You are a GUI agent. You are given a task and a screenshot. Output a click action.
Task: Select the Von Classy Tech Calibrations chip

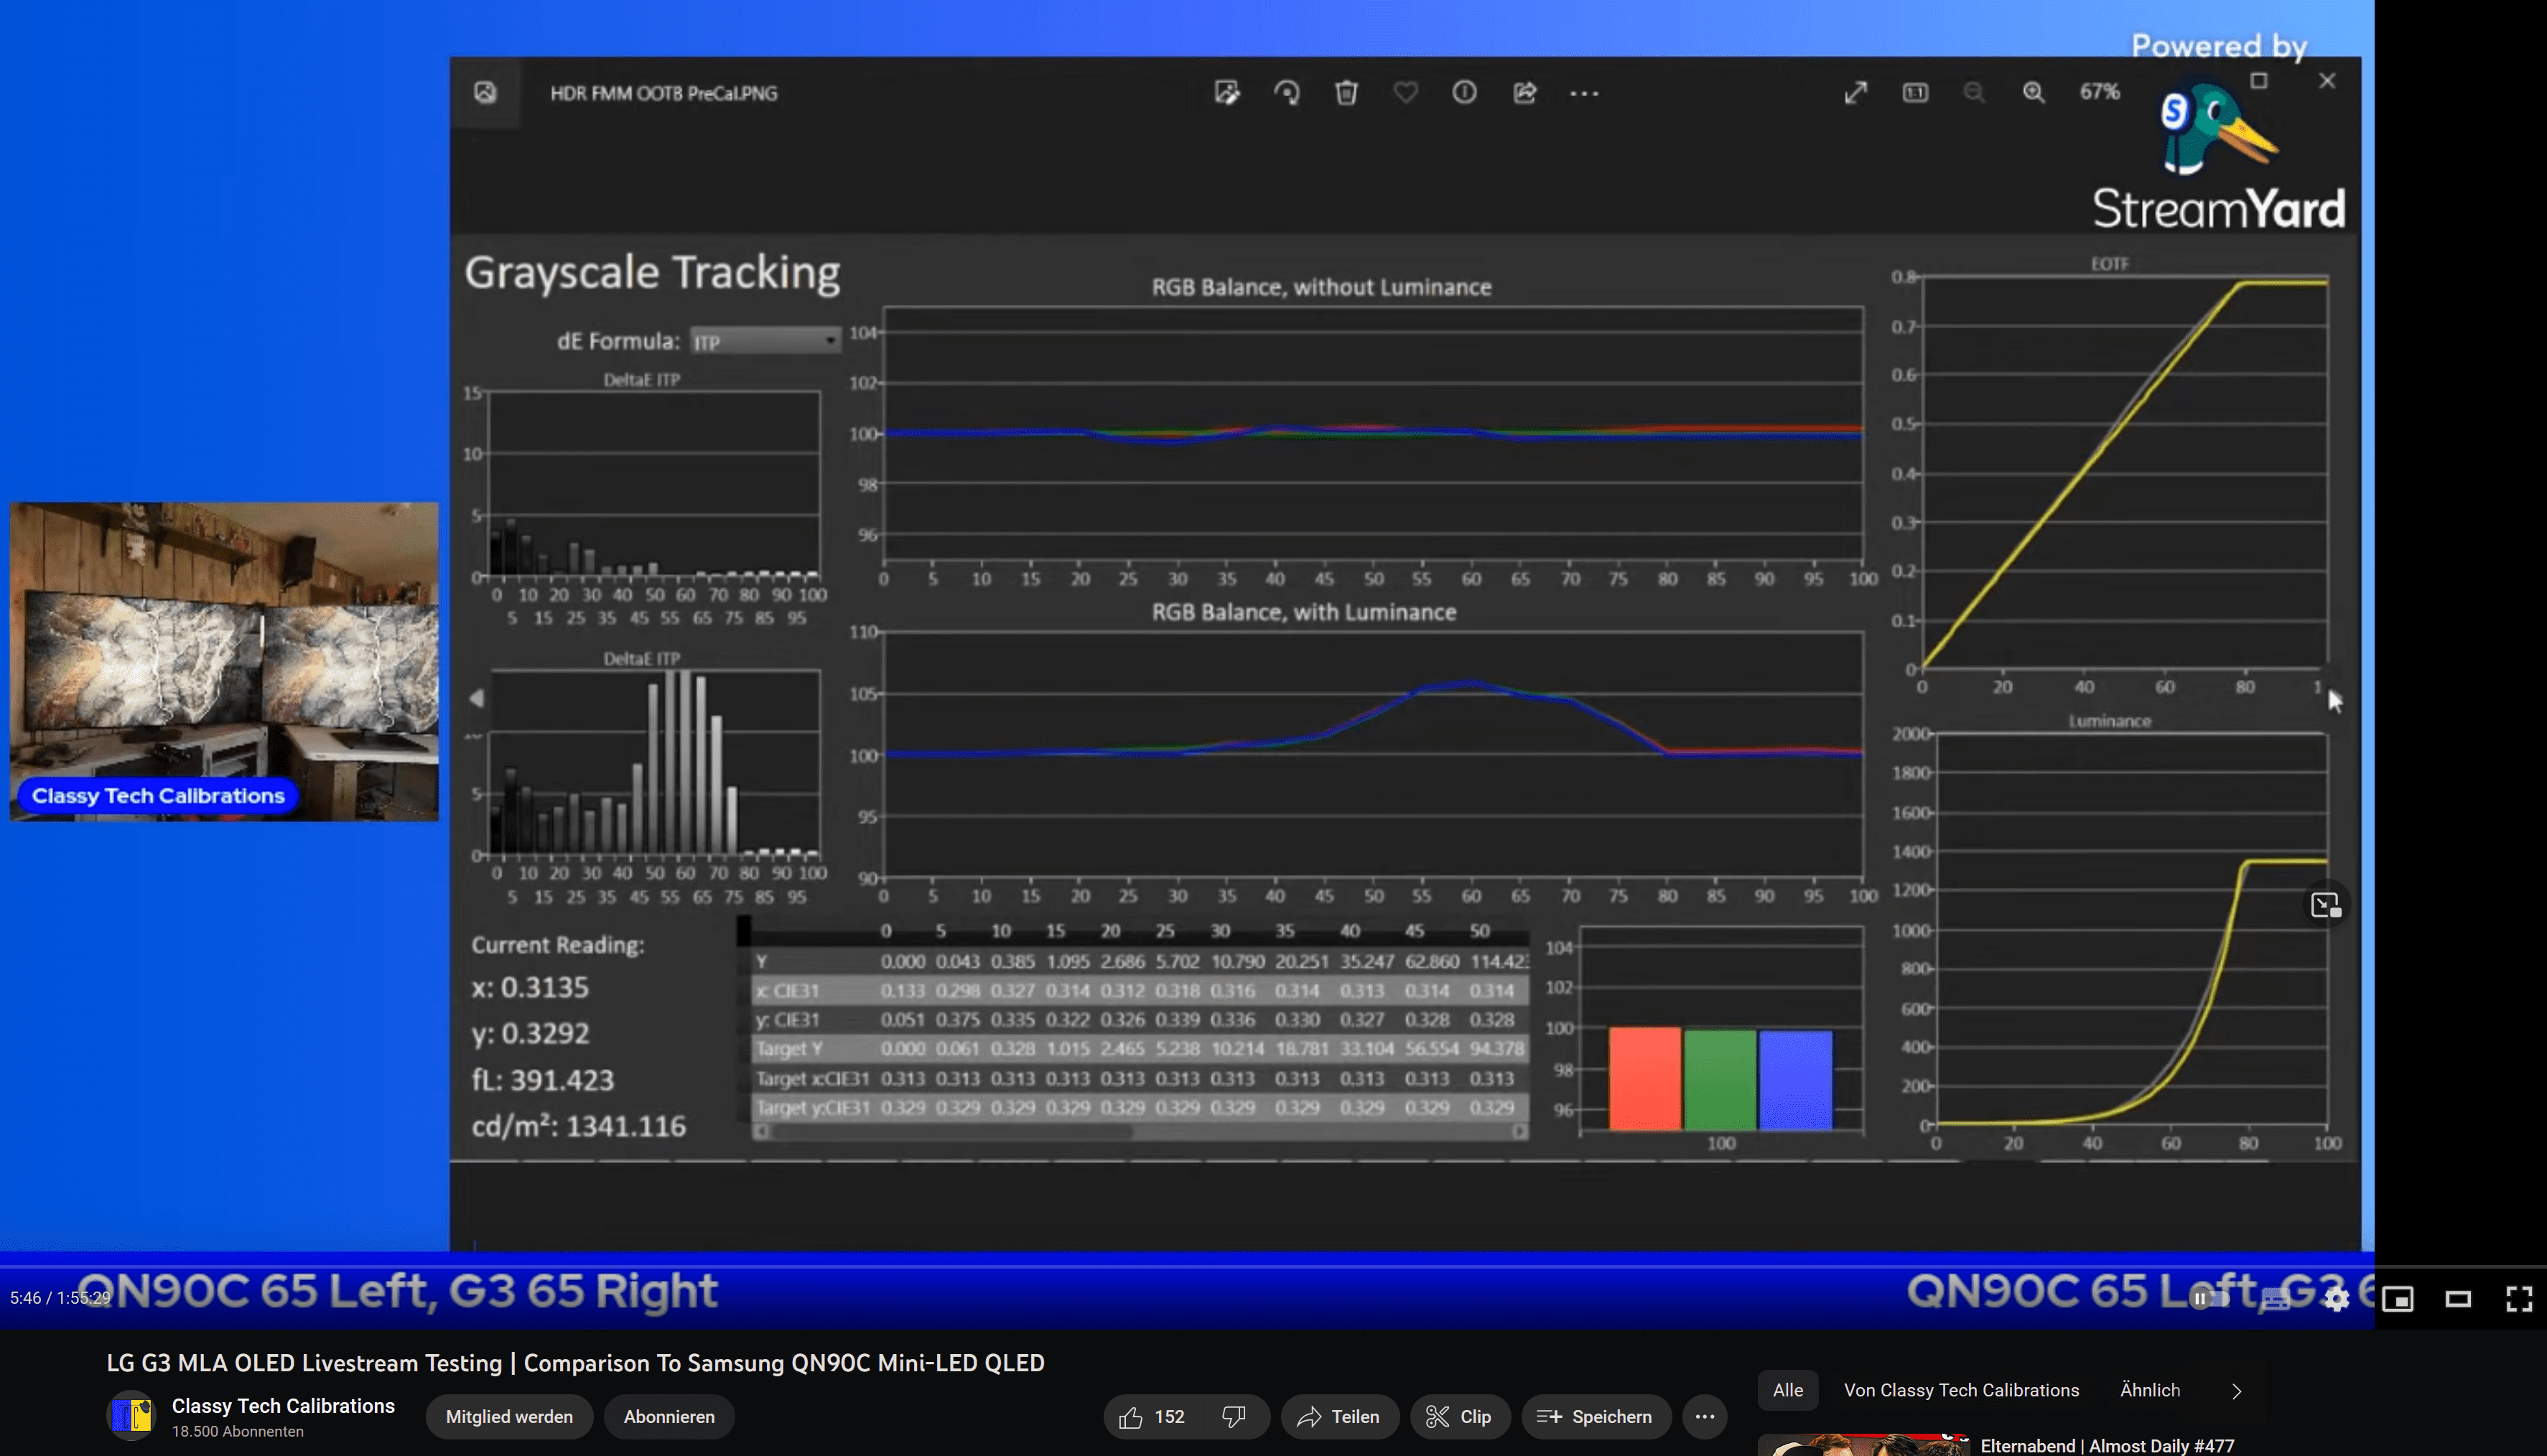point(1961,1390)
